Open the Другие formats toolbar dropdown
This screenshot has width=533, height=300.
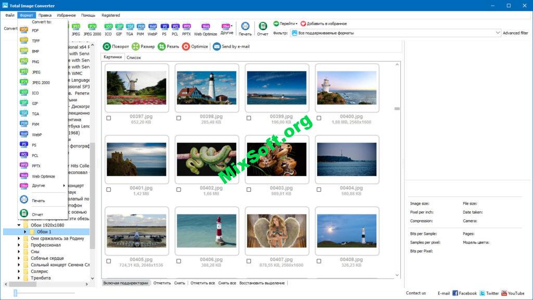tap(227, 29)
